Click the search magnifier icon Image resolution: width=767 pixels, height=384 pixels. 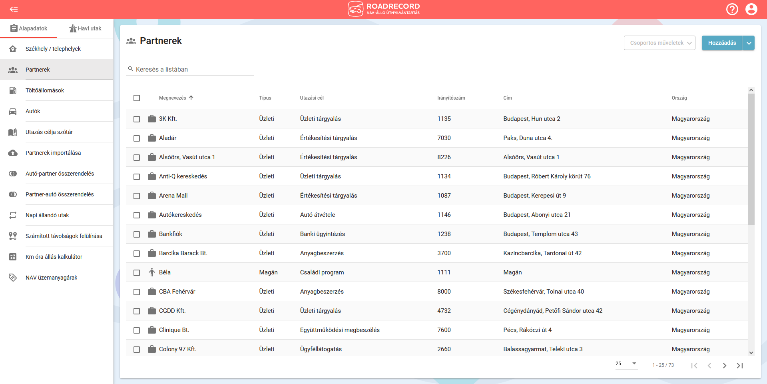click(130, 69)
